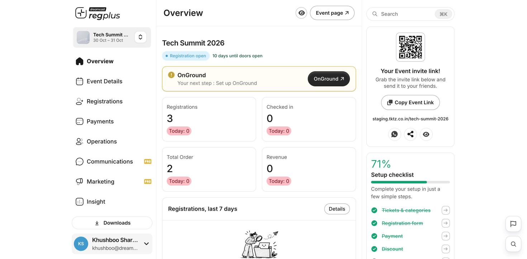Click the OnGround setup button

[x=329, y=79]
